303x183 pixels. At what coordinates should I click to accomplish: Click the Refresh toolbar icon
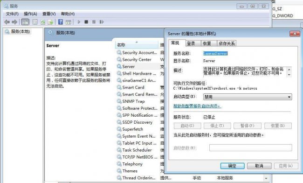coord(43,22)
